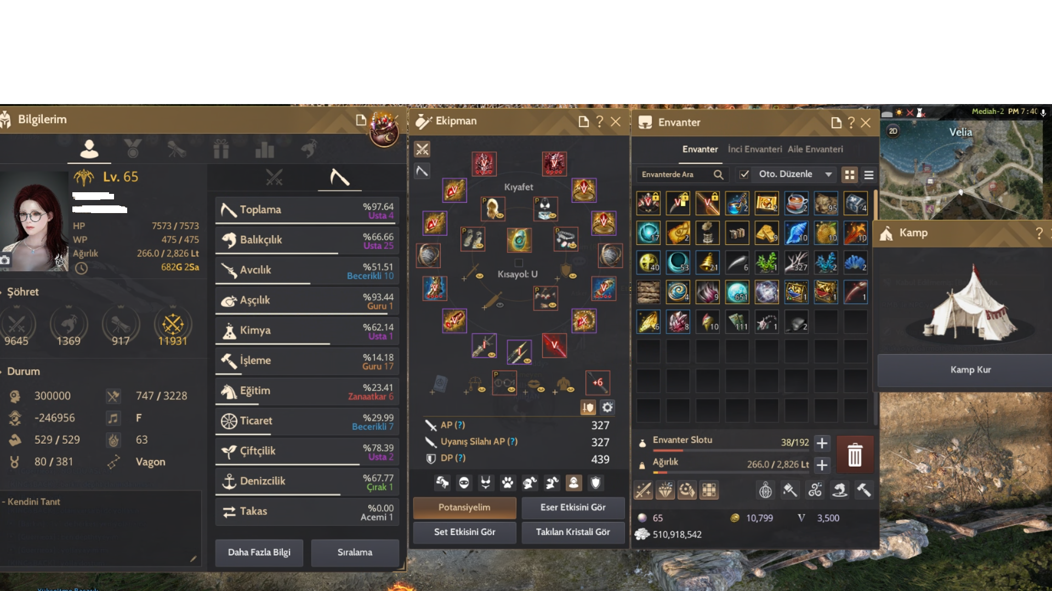
Task: Click the pet paw icon in Ekipman
Action: 508,483
